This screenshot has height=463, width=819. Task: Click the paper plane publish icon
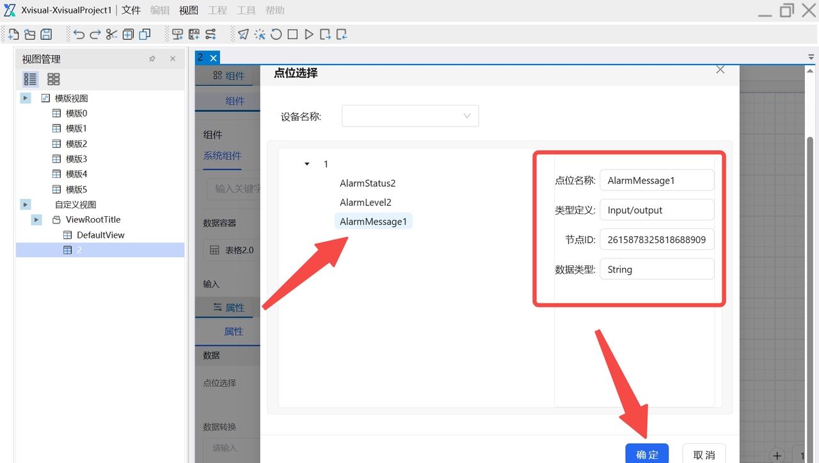point(244,35)
